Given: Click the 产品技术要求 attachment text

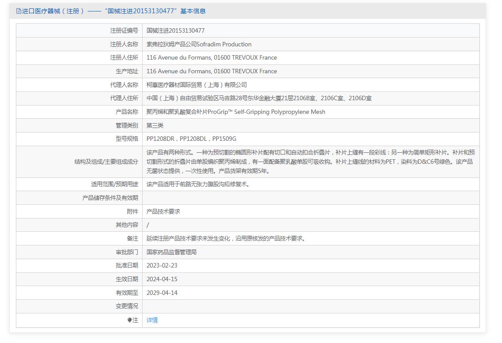Looking at the screenshot, I should click(x=163, y=211).
